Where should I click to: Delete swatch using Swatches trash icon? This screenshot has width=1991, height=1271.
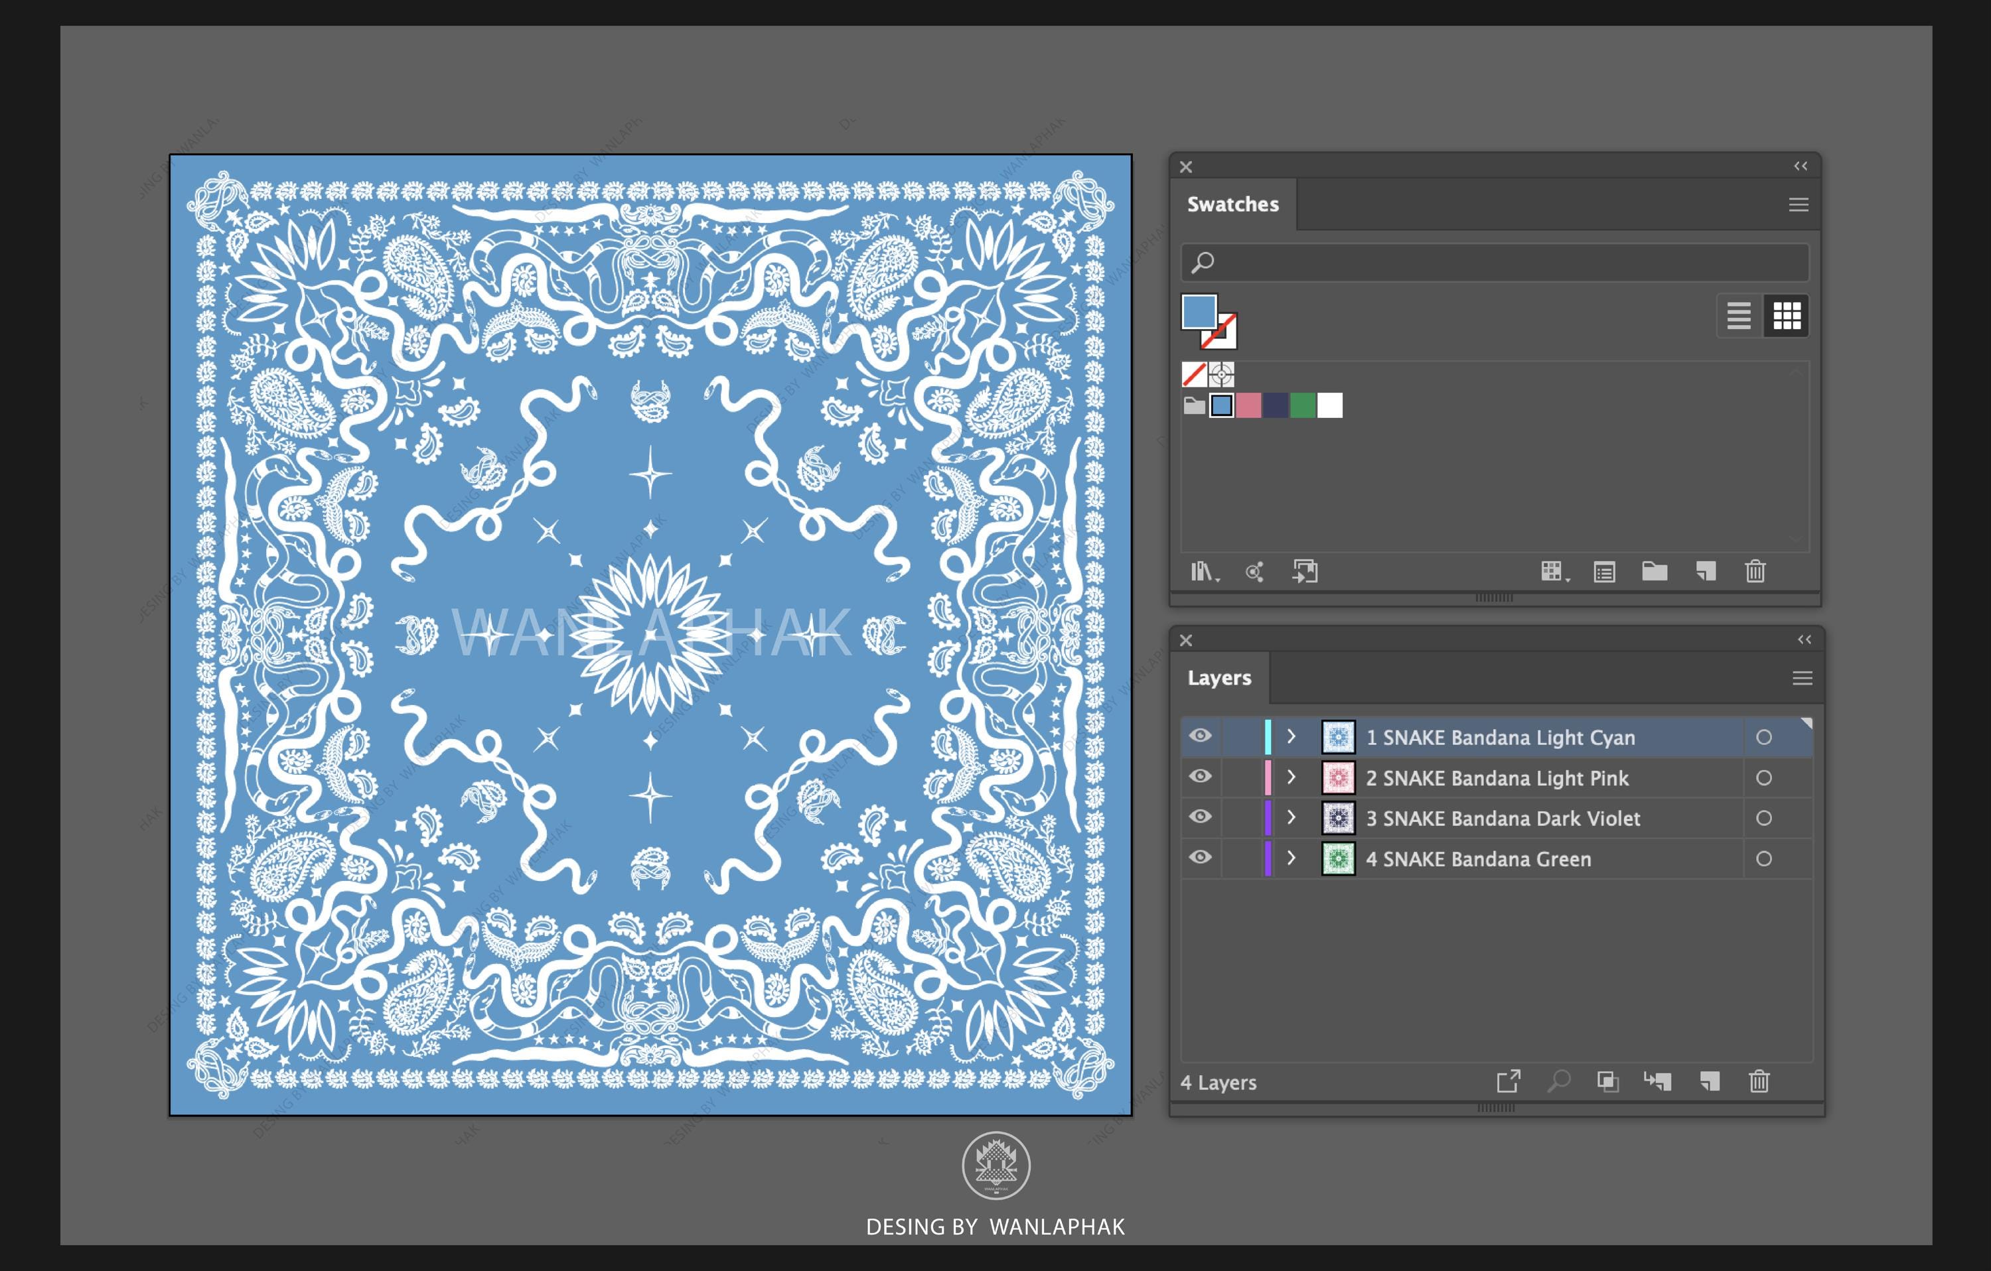pyautogui.click(x=1755, y=571)
